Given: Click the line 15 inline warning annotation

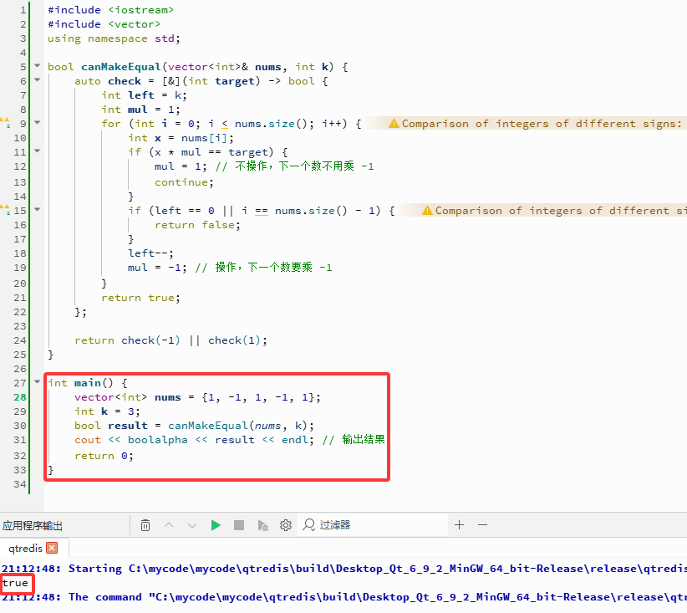Looking at the screenshot, I should coord(554,211).
